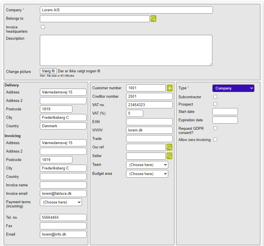
Task: Expand the Payment terms (incoming) dropdown
Action: [61, 202]
